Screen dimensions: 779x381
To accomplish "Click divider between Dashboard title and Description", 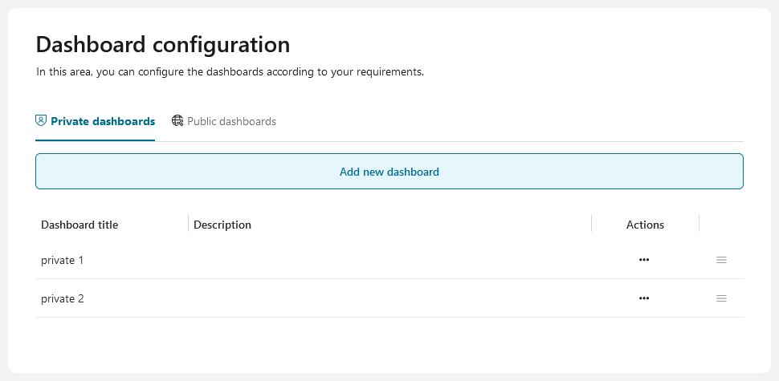I will 188,224.
